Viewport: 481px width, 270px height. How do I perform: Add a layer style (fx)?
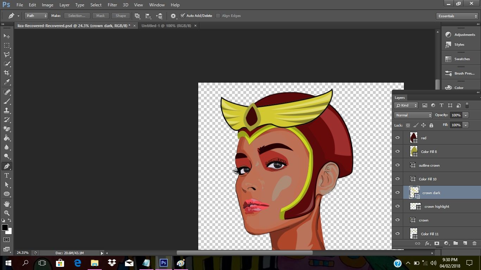pos(427,243)
